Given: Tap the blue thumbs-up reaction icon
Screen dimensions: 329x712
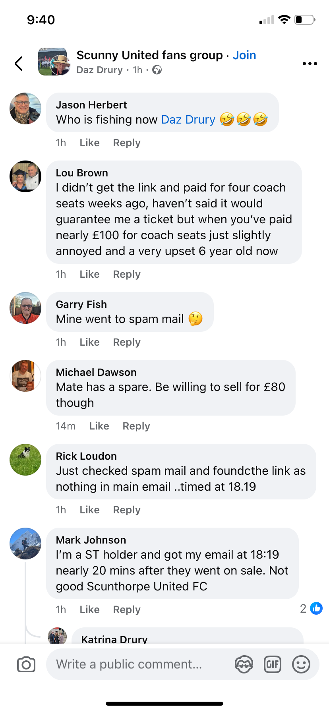Looking at the screenshot, I should tap(316, 608).
